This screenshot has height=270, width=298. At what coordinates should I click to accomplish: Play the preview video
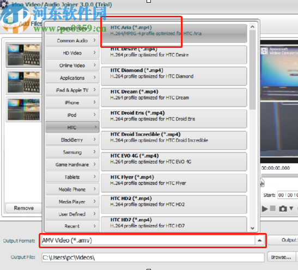pos(264,208)
